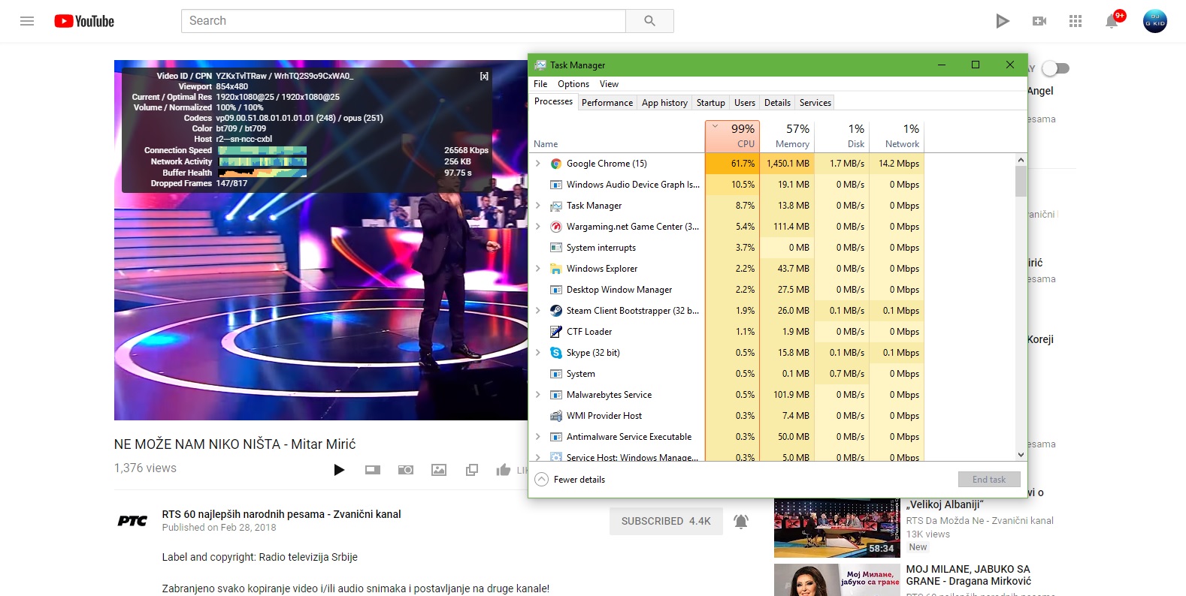
Task: Open the MOJ MILANE, JABUKO SA GRANE video
Action: point(968,575)
